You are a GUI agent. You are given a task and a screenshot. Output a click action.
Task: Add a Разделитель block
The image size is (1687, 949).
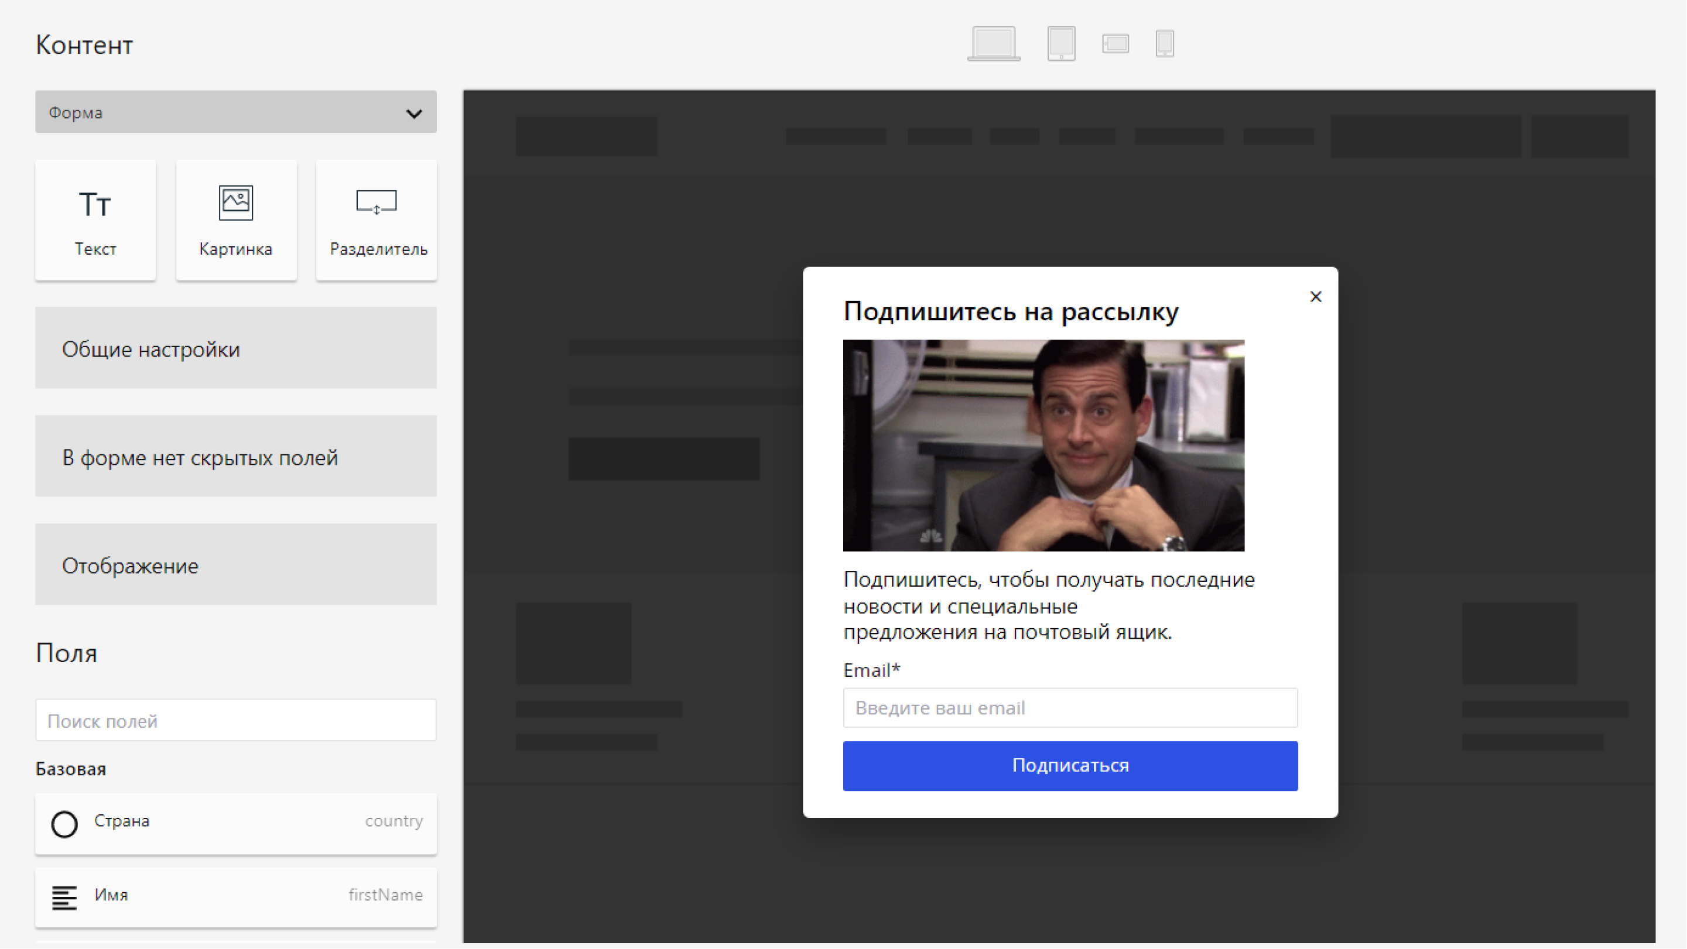[x=377, y=220]
